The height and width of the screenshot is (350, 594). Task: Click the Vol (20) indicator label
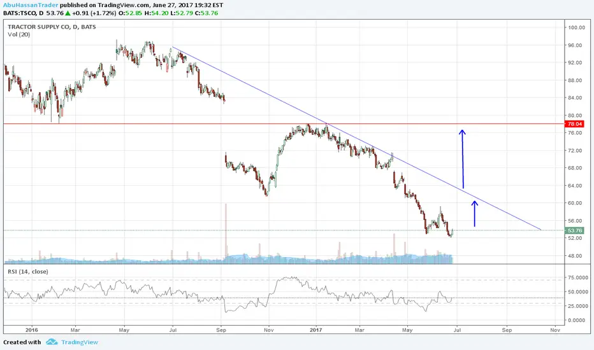click(x=19, y=34)
